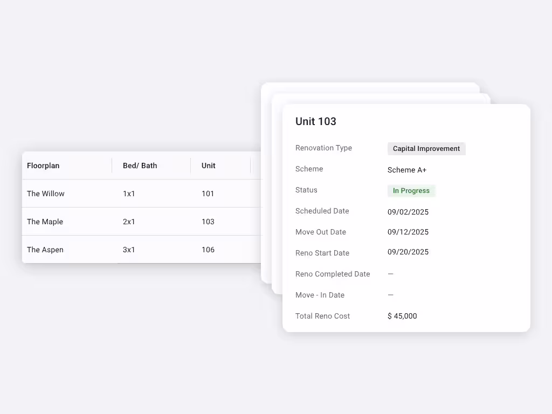Click the Total Reno Cost $45,000 value
552x414 pixels.
click(x=402, y=316)
